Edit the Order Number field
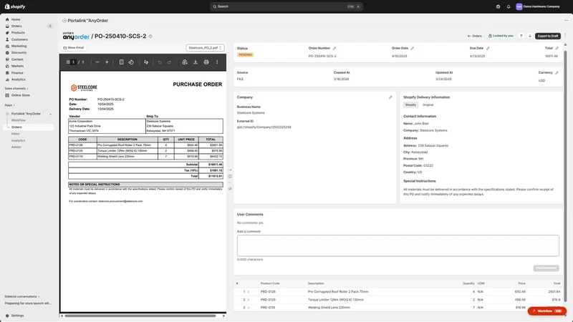The height and width of the screenshot is (322, 573). coord(334,48)
